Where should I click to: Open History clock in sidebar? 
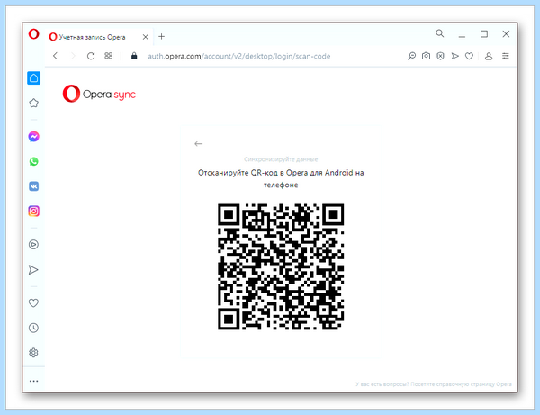tap(33, 328)
